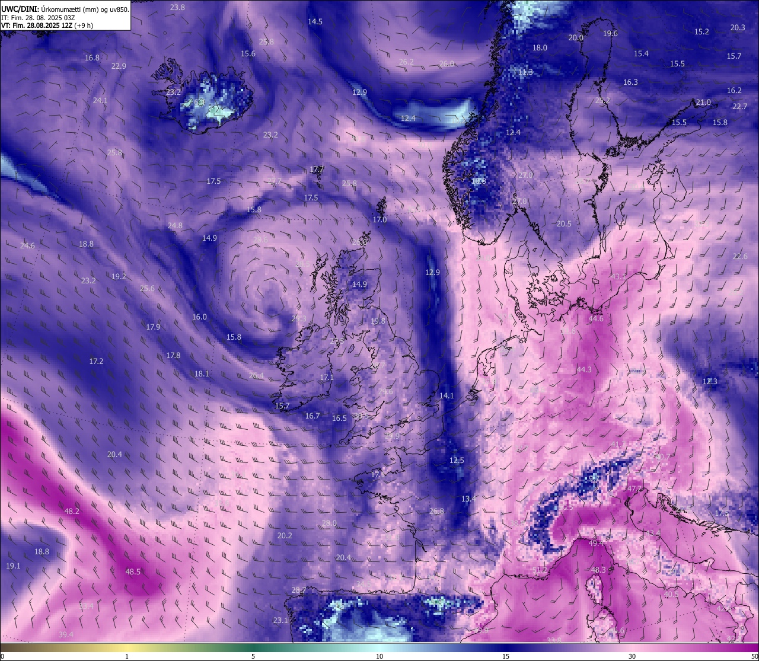This screenshot has height=661, width=759.
Task: Select the 20.5 value over Sweden
Action: tap(564, 223)
